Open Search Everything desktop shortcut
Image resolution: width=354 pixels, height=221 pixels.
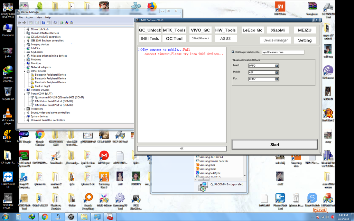point(88,201)
